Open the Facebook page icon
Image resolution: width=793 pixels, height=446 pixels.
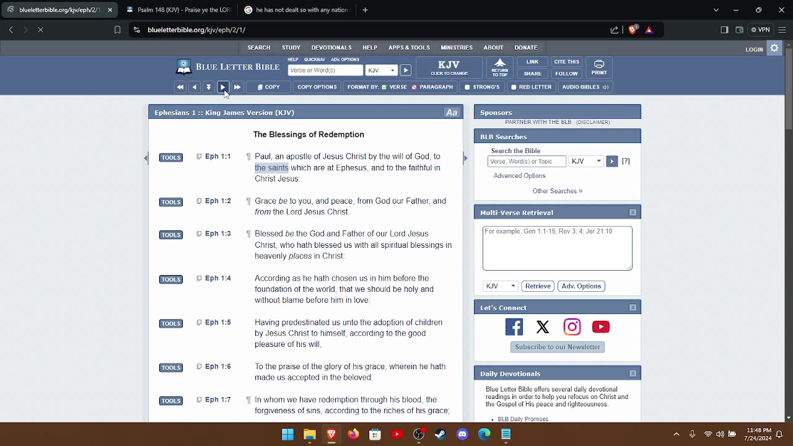pos(514,327)
